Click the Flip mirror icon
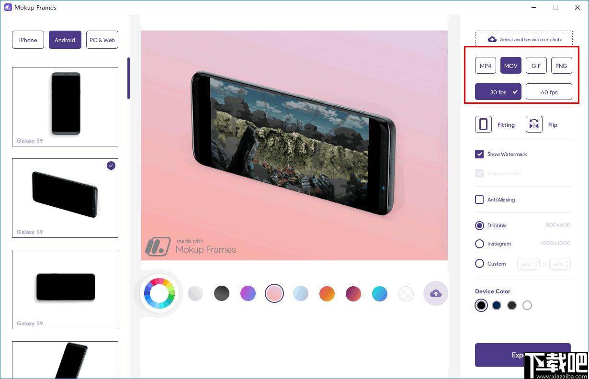Screen dimensions: 589x379 tap(534, 124)
